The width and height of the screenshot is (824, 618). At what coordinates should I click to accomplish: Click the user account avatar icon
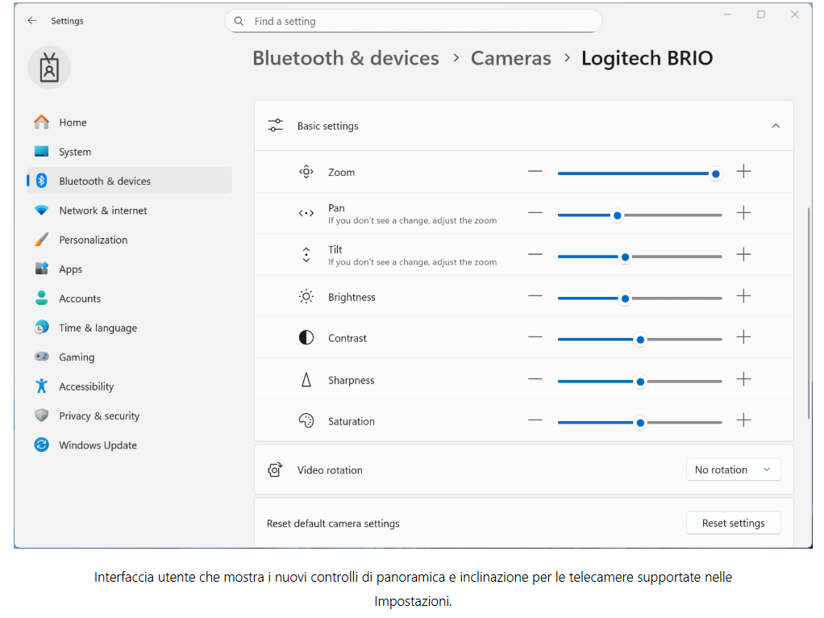(50, 68)
